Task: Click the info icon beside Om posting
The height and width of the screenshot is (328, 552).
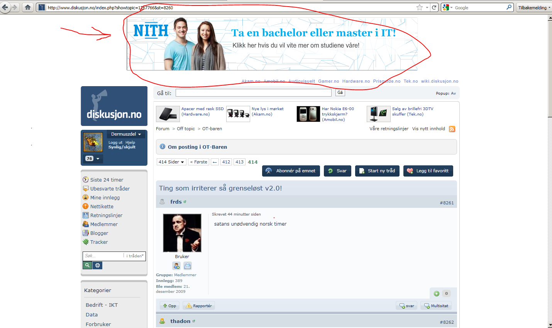Action: pos(163,147)
